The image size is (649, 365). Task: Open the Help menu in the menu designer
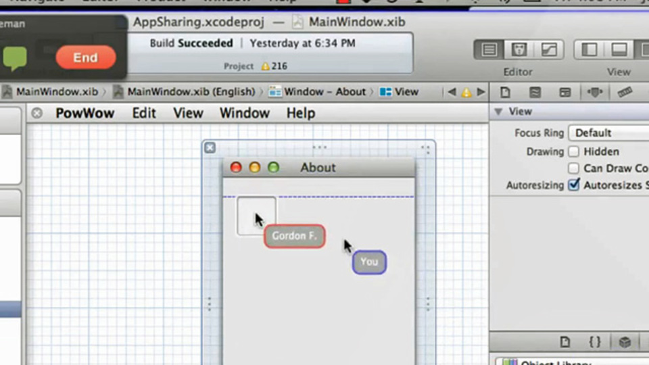click(x=301, y=113)
